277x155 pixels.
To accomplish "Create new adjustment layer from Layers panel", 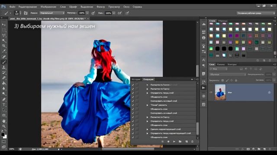I will pos(254,149).
